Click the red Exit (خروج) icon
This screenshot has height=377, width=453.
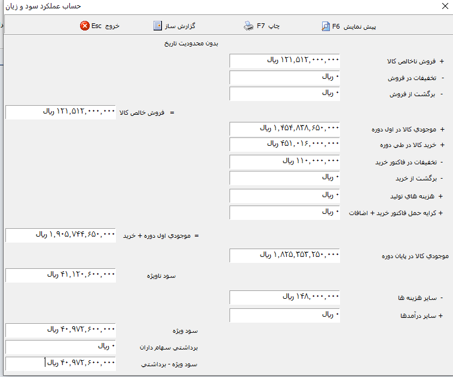coord(85,26)
